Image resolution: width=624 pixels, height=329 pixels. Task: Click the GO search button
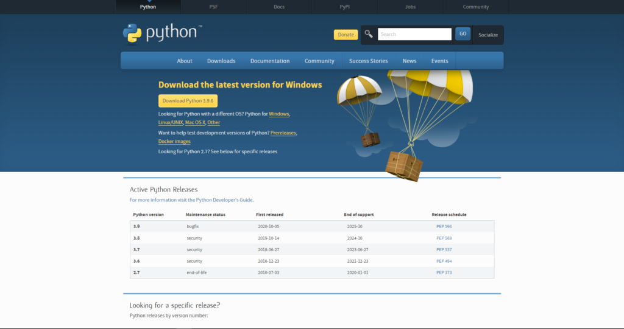pyautogui.click(x=463, y=34)
